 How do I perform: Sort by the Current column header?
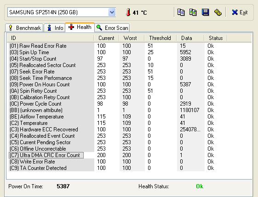106,38
